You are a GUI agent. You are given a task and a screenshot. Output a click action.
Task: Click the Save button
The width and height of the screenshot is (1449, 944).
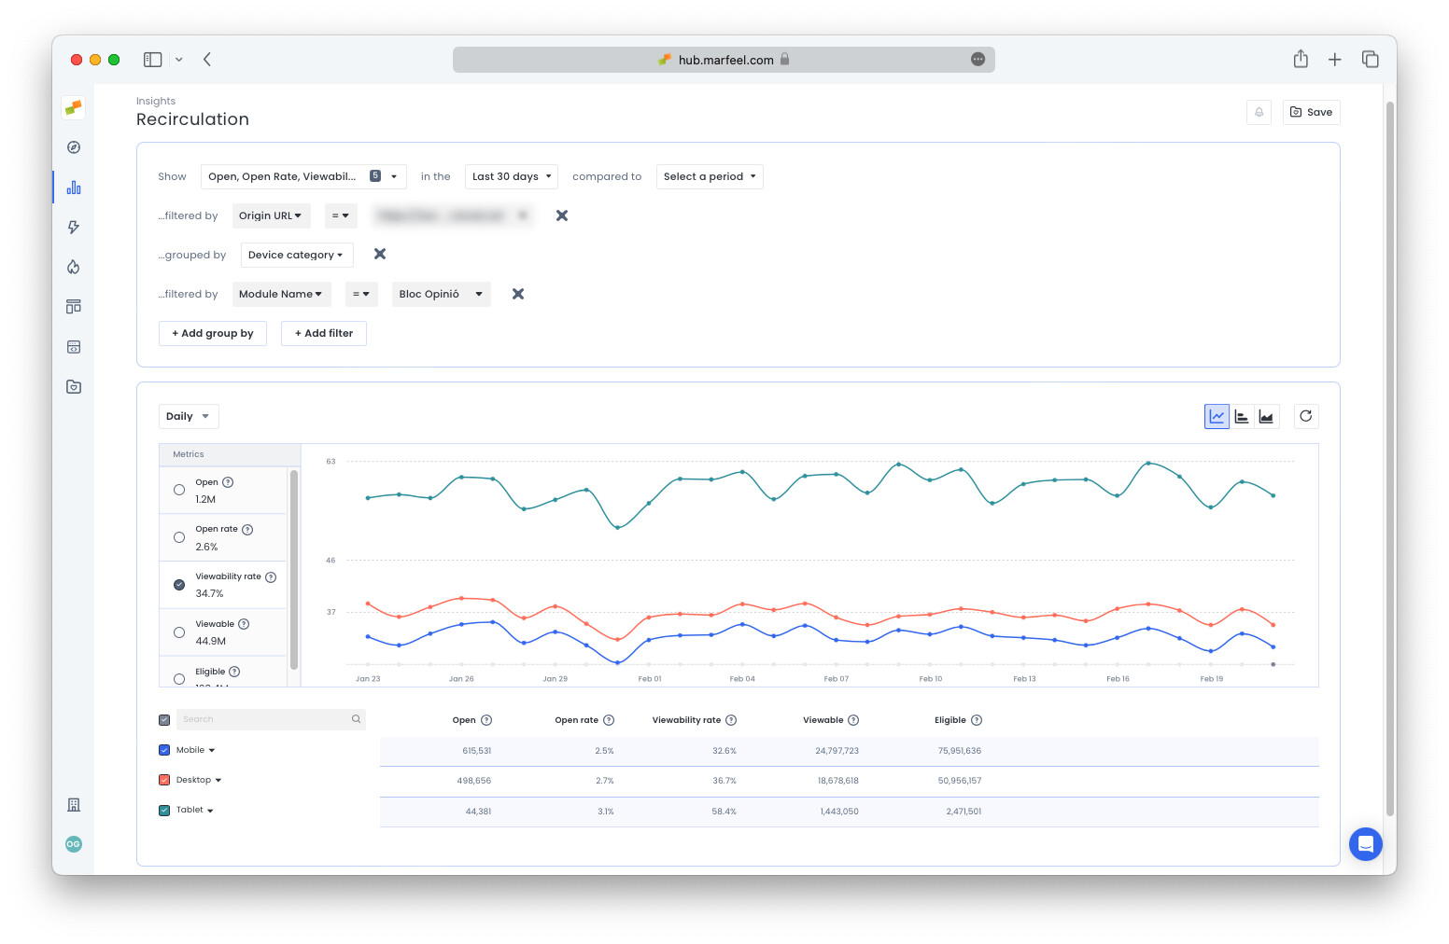pyautogui.click(x=1311, y=112)
